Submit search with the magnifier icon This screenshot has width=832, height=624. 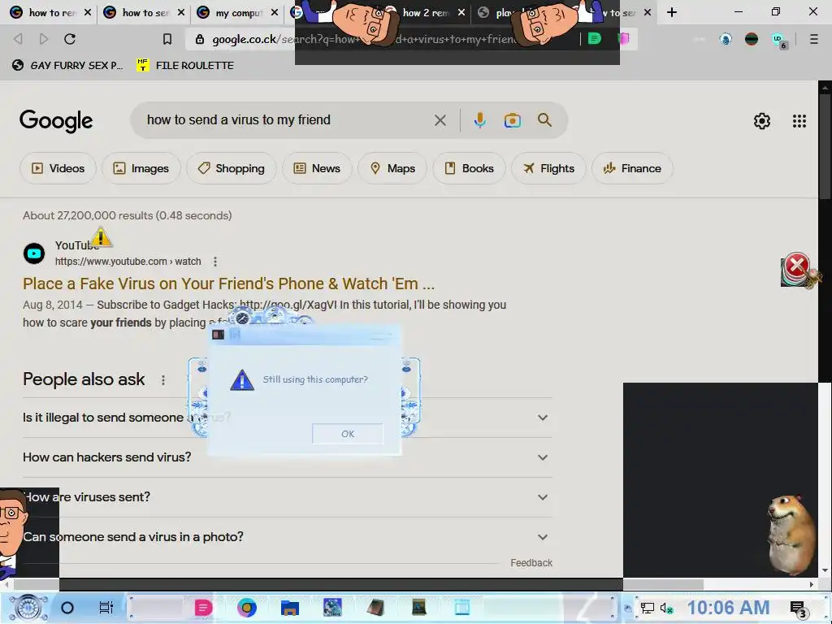544,120
